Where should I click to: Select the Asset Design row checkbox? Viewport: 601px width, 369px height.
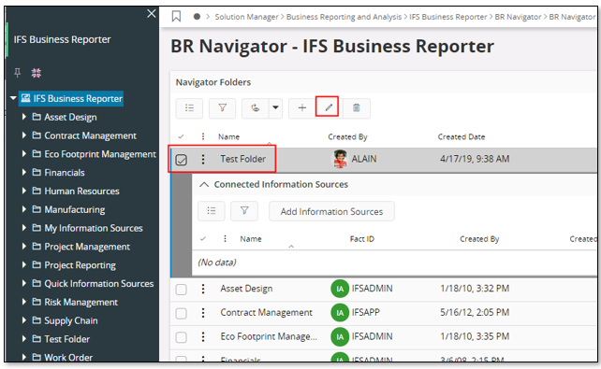(182, 289)
